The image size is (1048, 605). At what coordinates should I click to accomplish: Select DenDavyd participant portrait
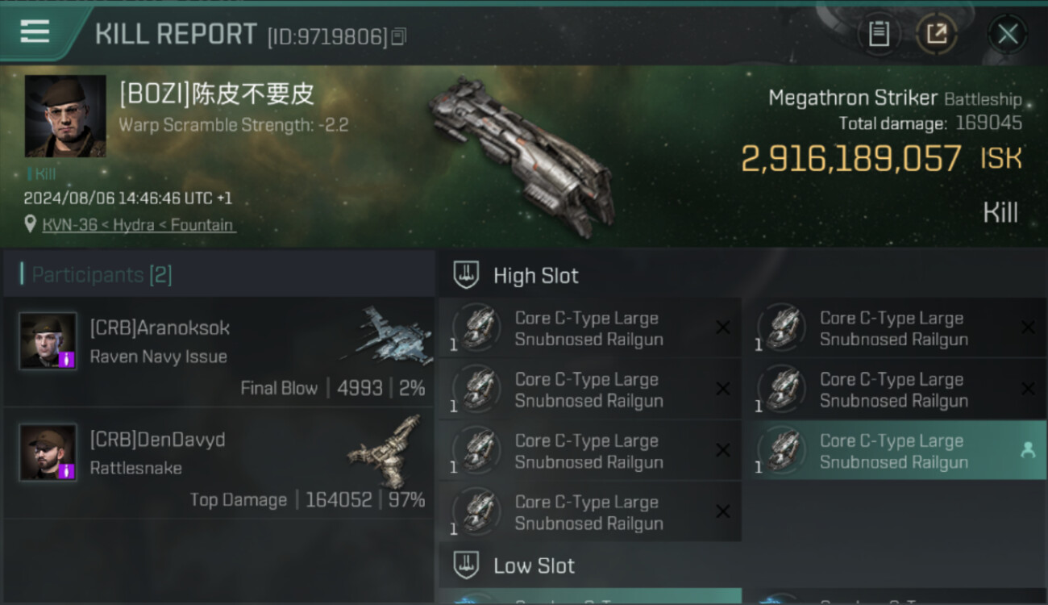coord(48,452)
